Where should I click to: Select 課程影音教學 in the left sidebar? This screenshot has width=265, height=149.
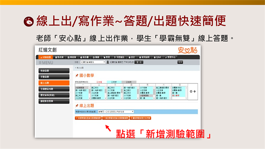pyautogui.click(x=54, y=101)
